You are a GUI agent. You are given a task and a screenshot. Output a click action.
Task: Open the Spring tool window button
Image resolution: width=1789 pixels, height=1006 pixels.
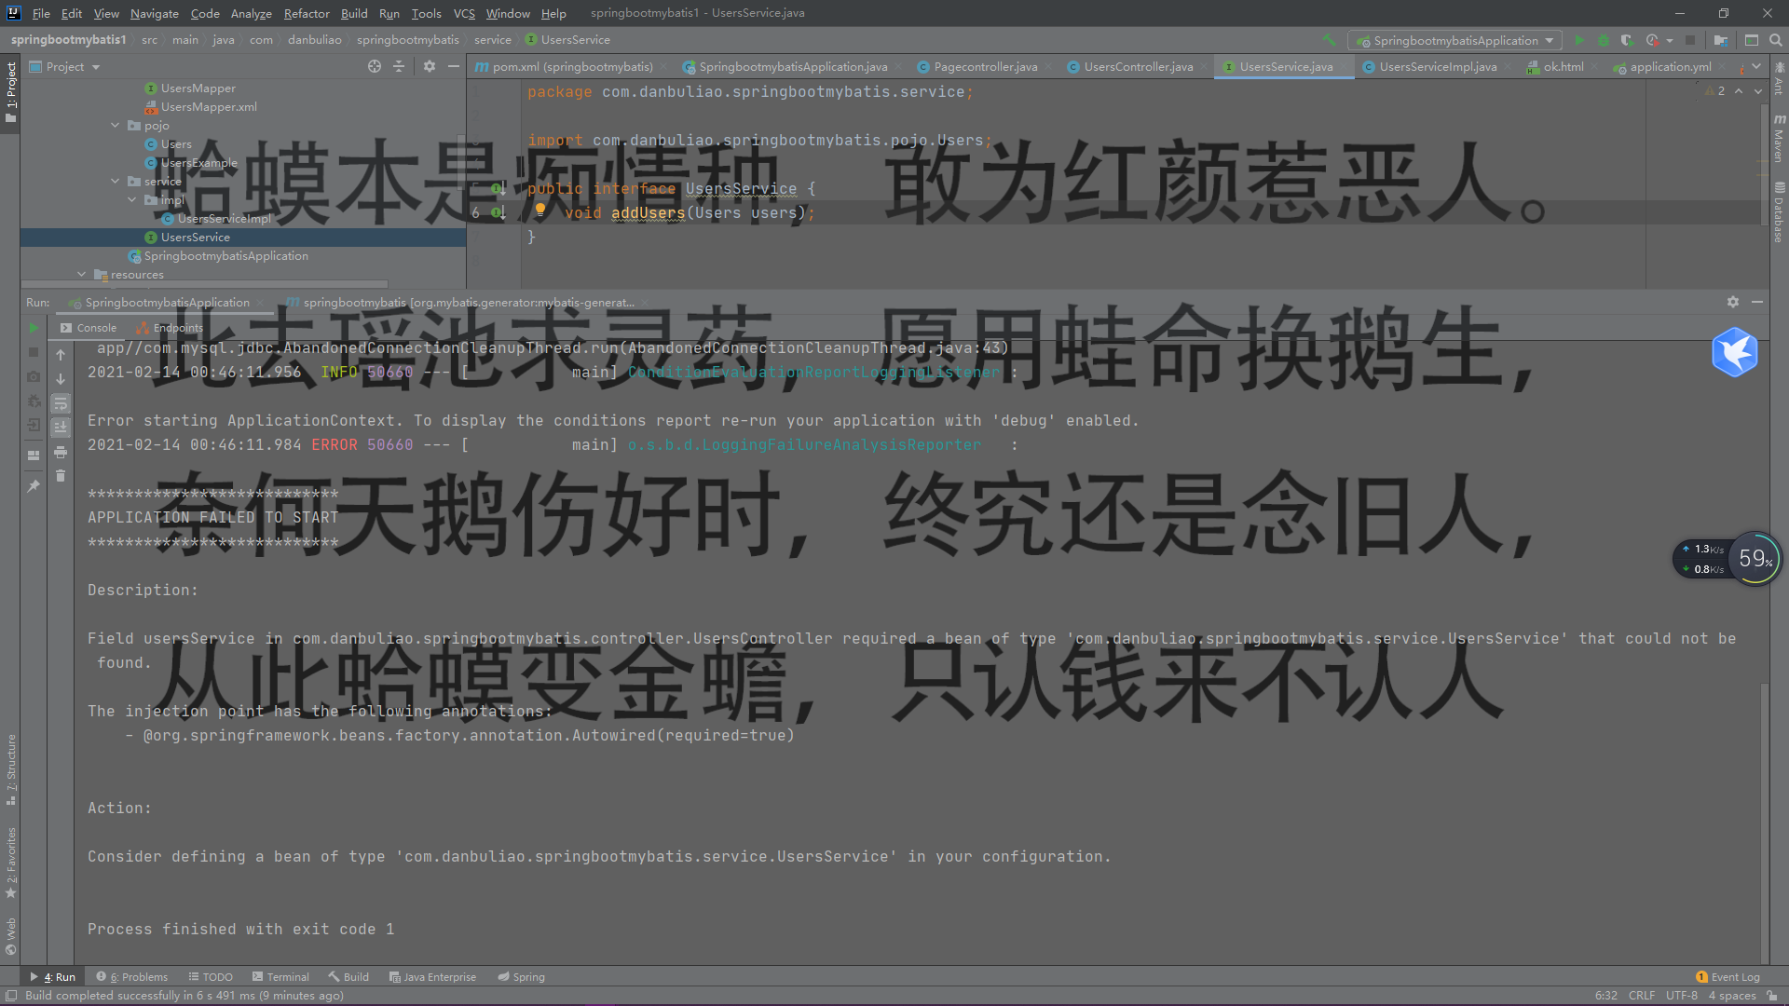click(521, 977)
